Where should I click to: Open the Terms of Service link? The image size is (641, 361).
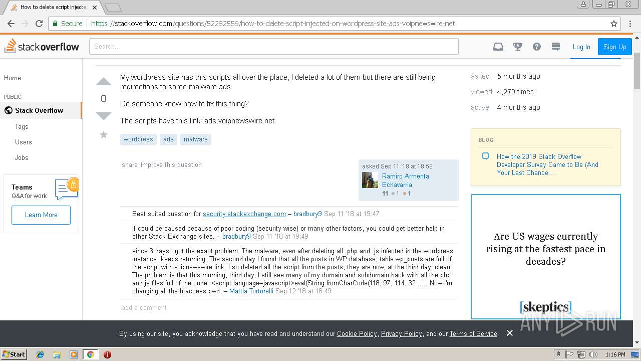pyautogui.click(x=473, y=333)
